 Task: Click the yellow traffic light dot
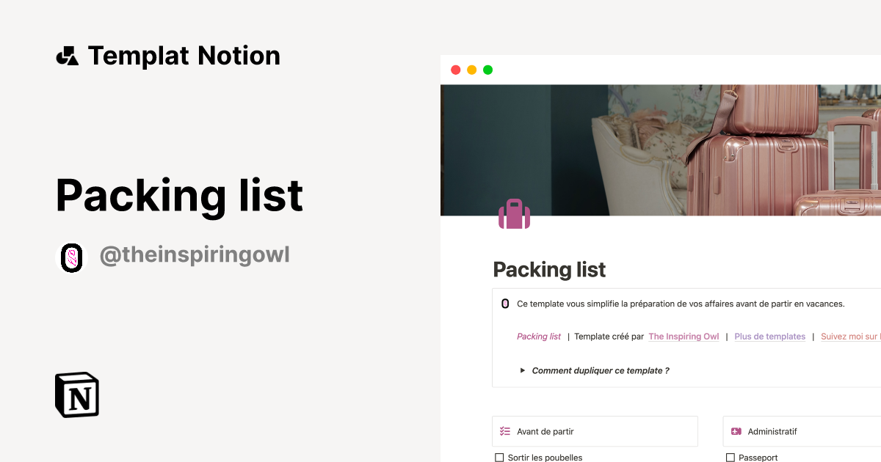pyautogui.click(x=471, y=69)
